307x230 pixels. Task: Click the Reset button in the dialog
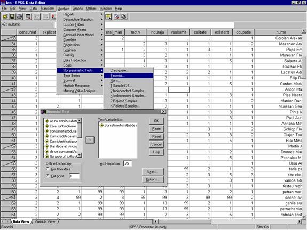point(156,136)
